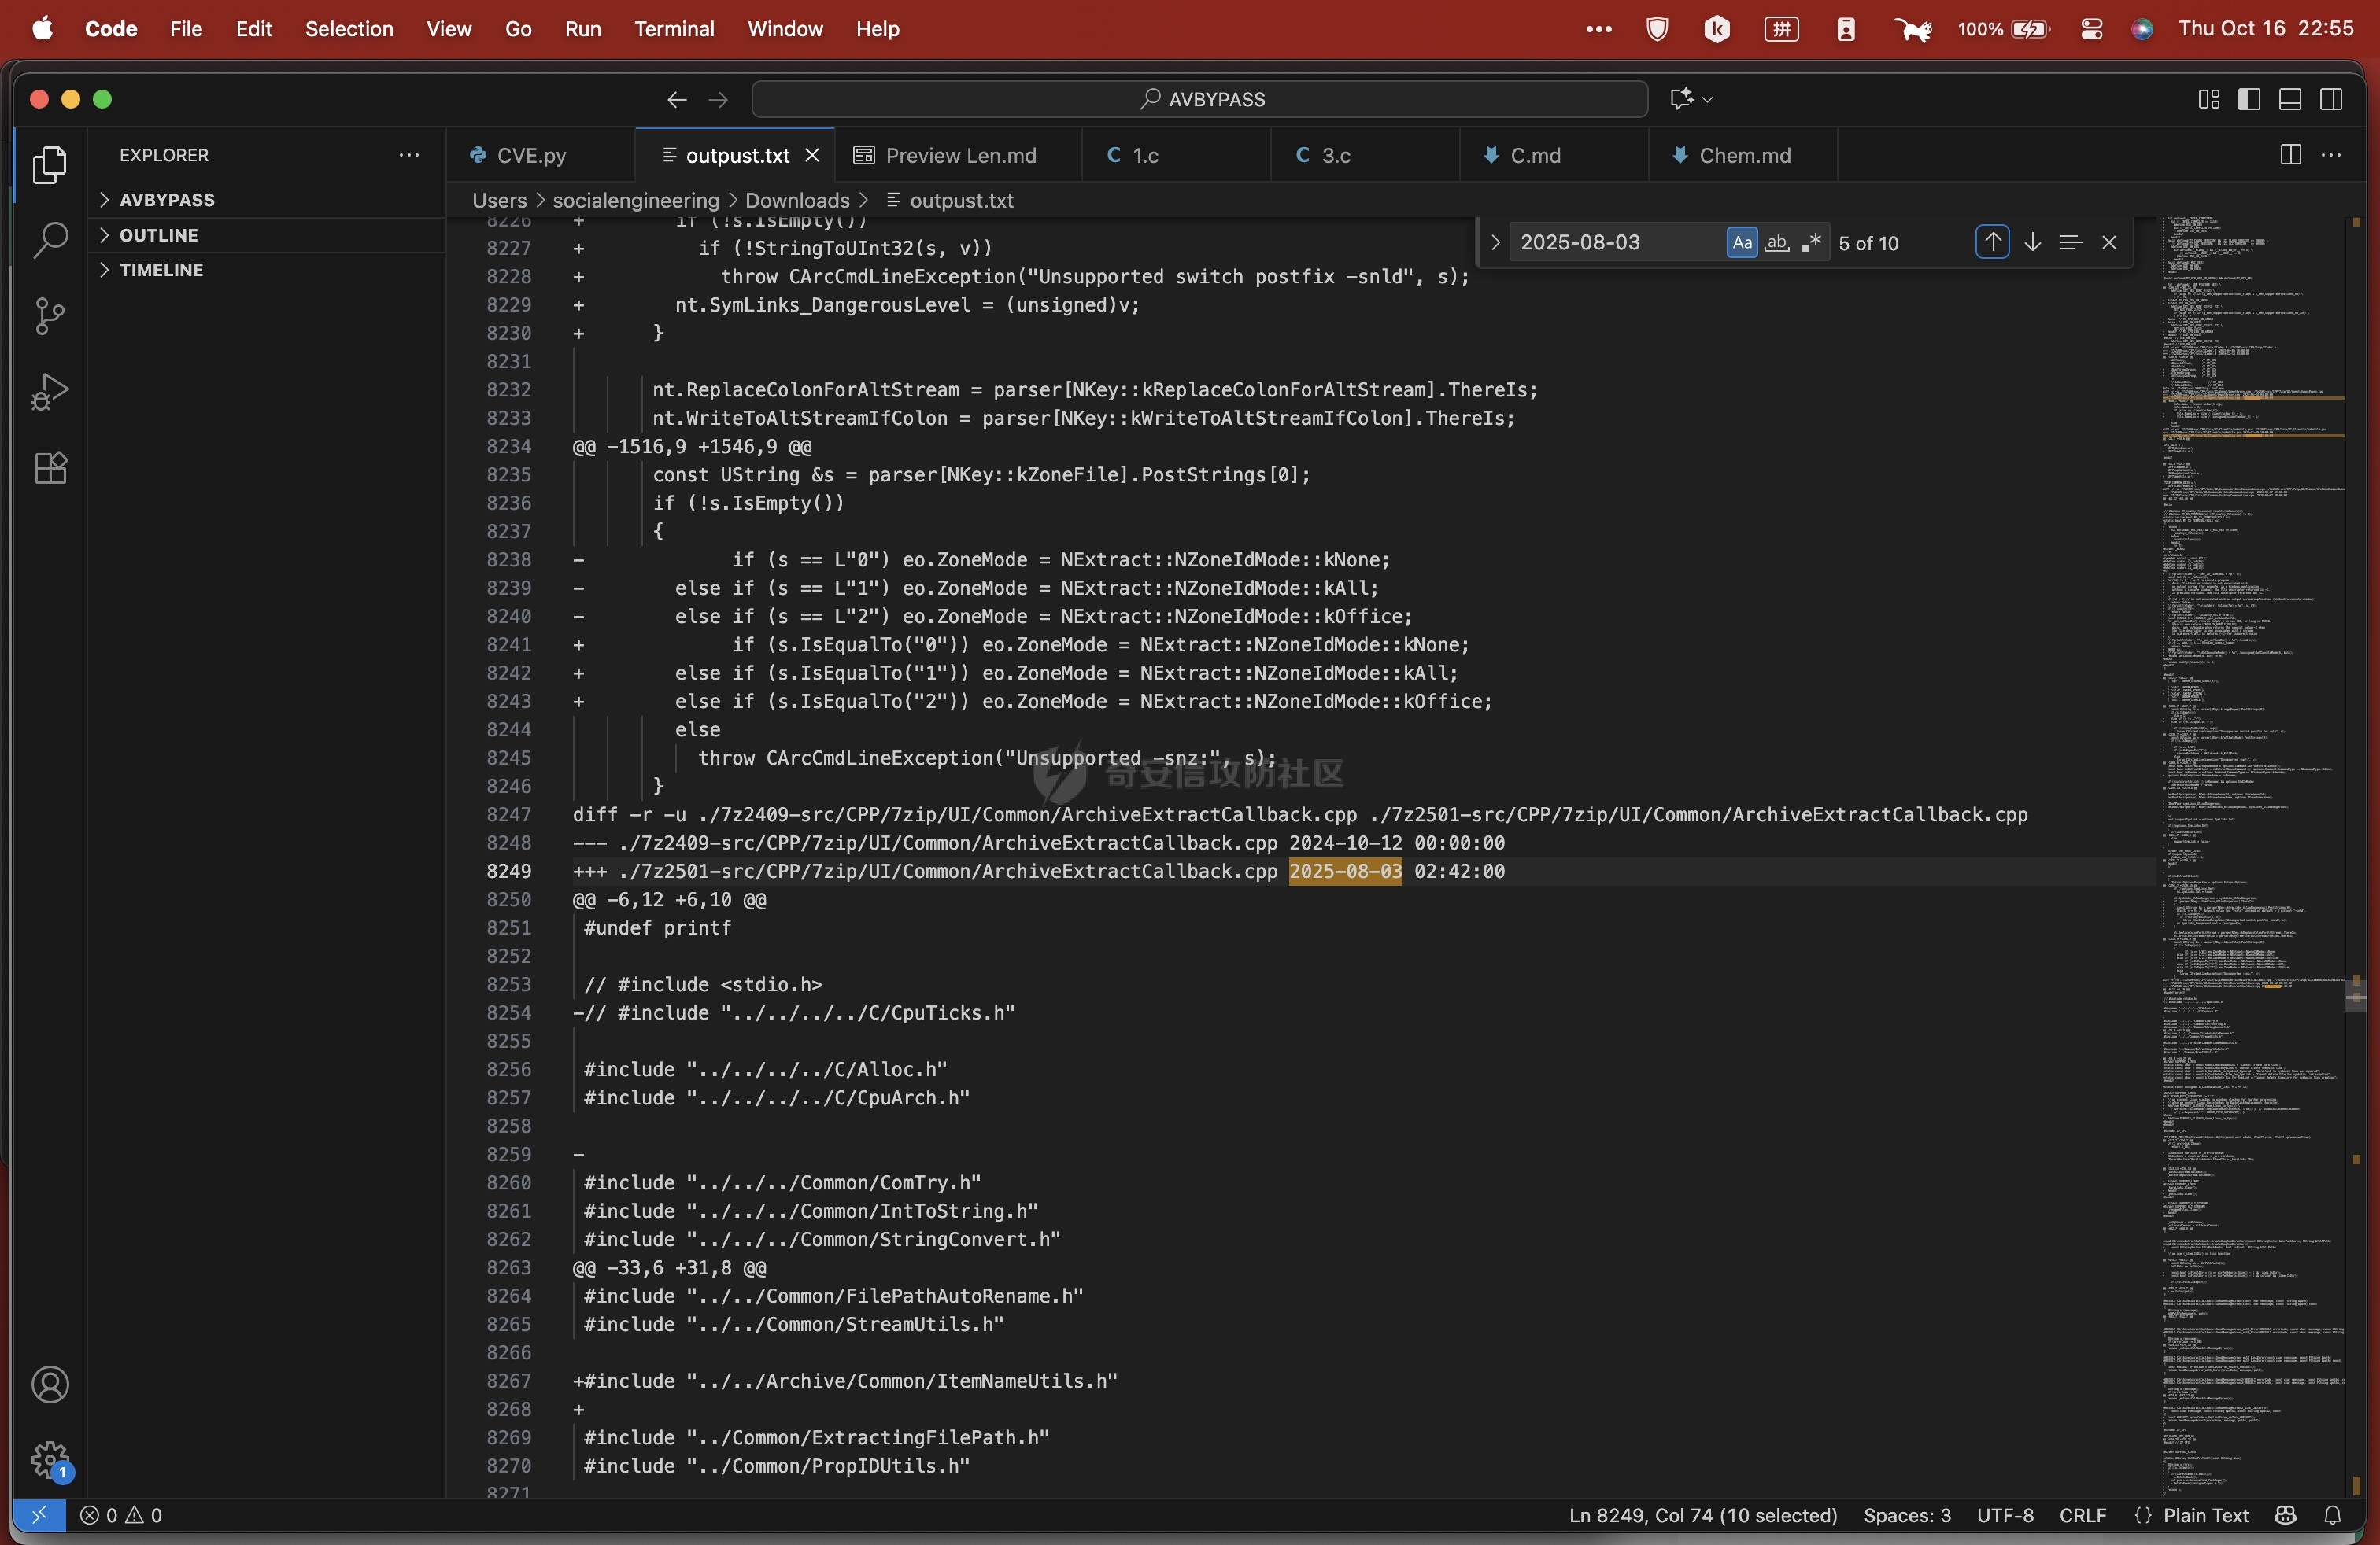The image size is (2380, 1545).
Task: Go to previous find match arrow
Action: 1992,243
